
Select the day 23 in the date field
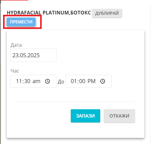(x=15, y=55)
